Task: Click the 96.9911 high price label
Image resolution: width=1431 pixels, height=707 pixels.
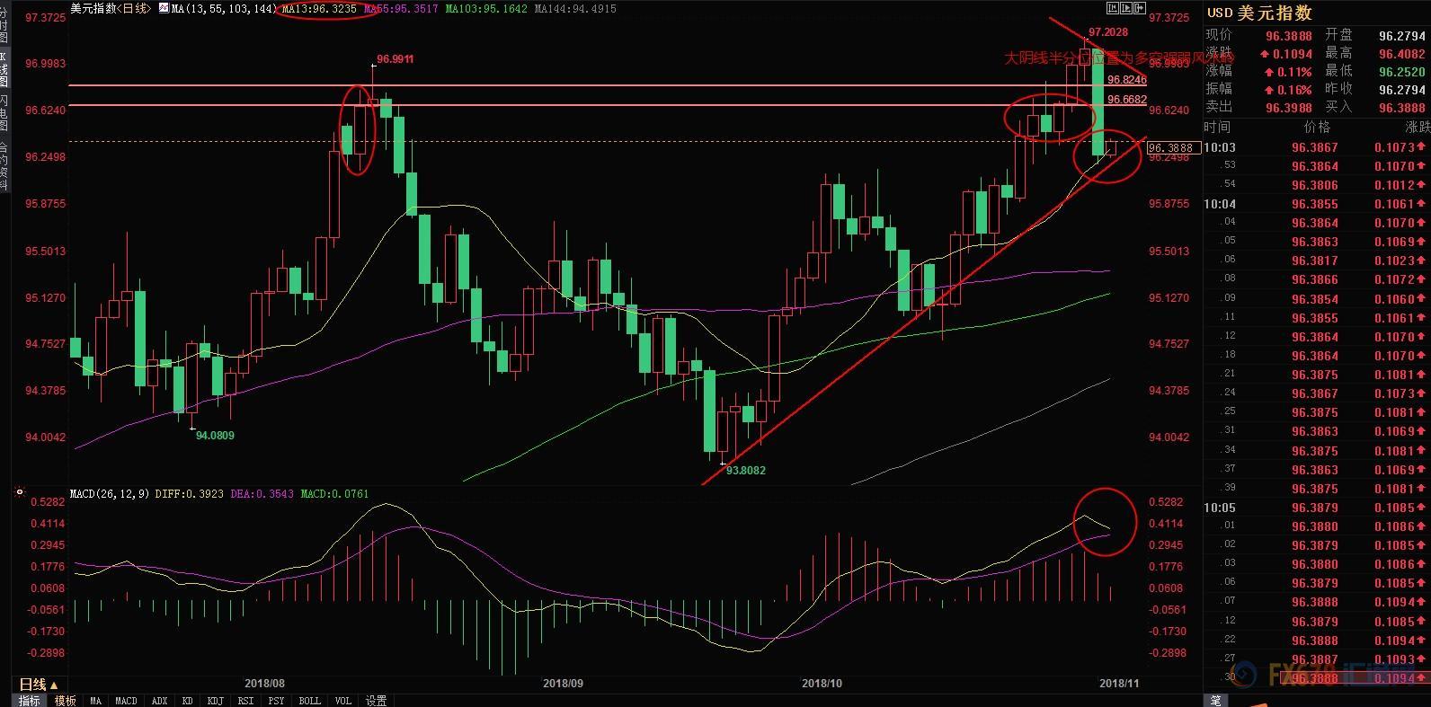Action: pos(396,59)
